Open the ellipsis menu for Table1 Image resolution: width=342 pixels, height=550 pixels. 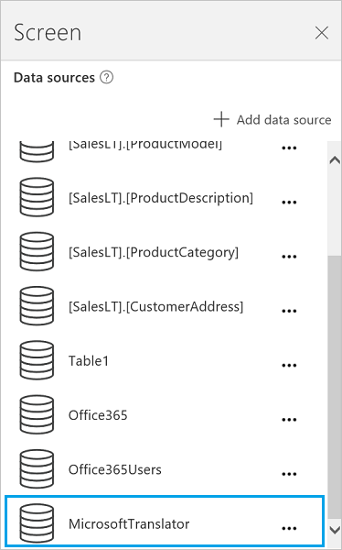pyautogui.click(x=289, y=366)
